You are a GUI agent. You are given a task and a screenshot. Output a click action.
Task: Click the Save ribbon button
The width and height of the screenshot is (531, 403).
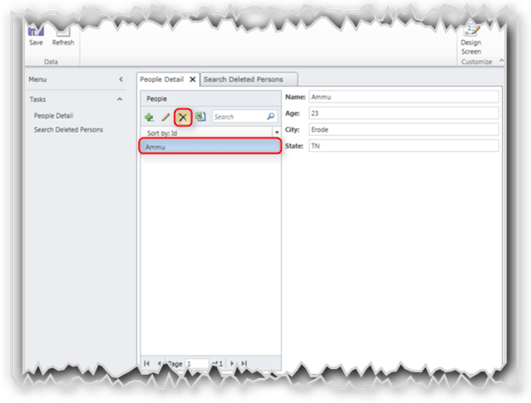[36, 37]
